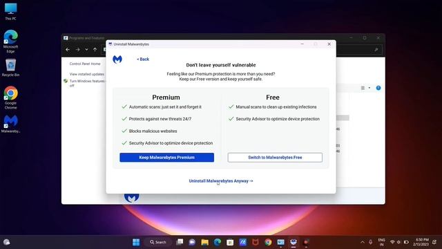
Task: Click up arrow in Programs and Features toolbar
Action: (x=95, y=50)
